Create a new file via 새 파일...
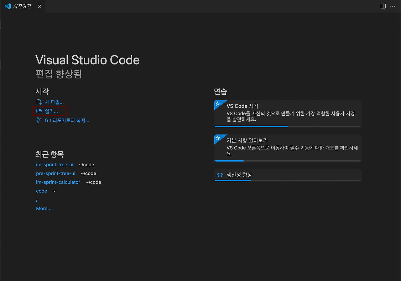Screen dimensions: 401x281 [x=54, y=102]
